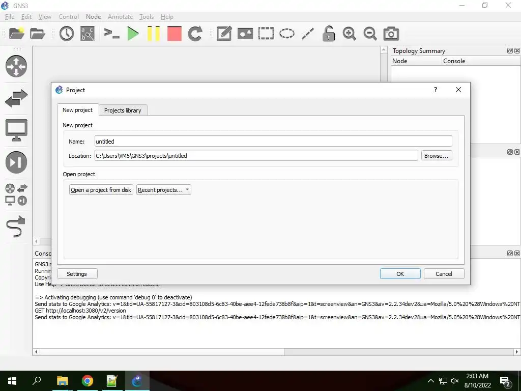This screenshot has width=521, height=391.
Task: Open console to all devices icon
Action: click(x=111, y=33)
